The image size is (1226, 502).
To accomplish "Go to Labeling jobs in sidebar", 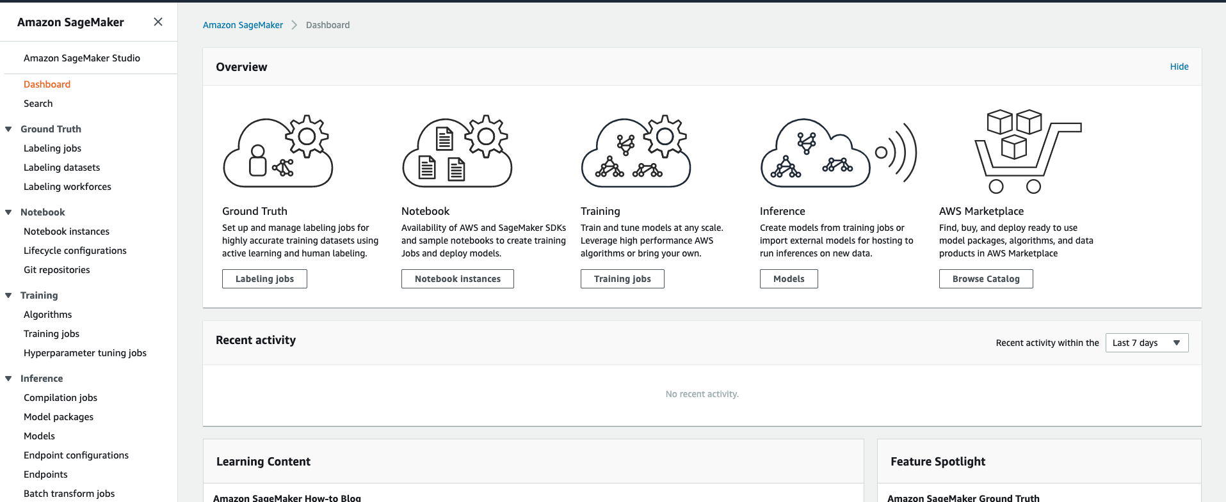I will (52, 148).
